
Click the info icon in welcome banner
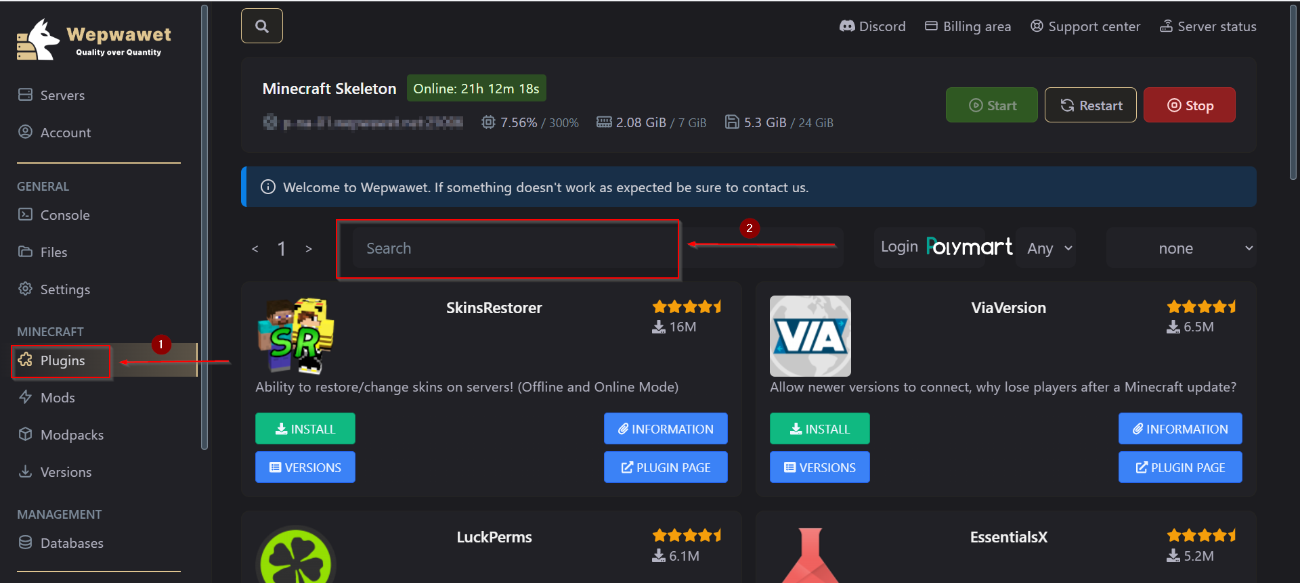(268, 187)
